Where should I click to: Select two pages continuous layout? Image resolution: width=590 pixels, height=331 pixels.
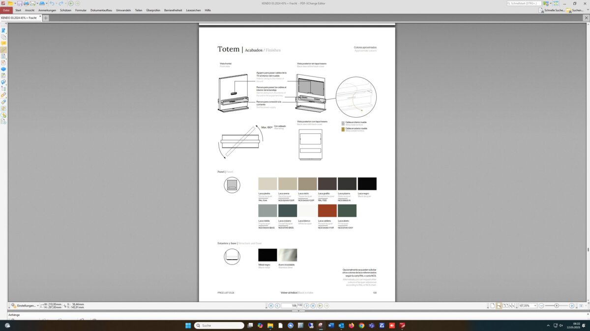point(512,306)
